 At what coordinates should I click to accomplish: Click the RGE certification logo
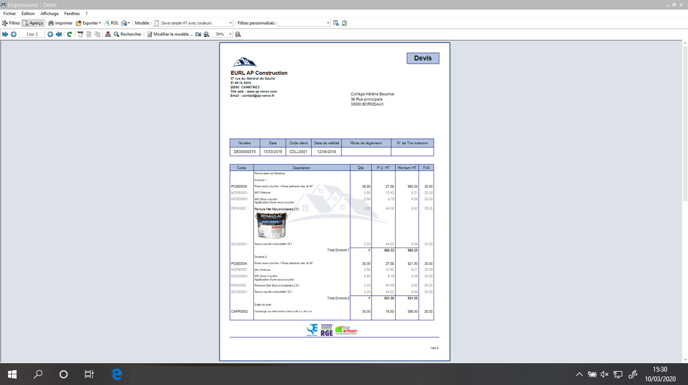tap(327, 330)
